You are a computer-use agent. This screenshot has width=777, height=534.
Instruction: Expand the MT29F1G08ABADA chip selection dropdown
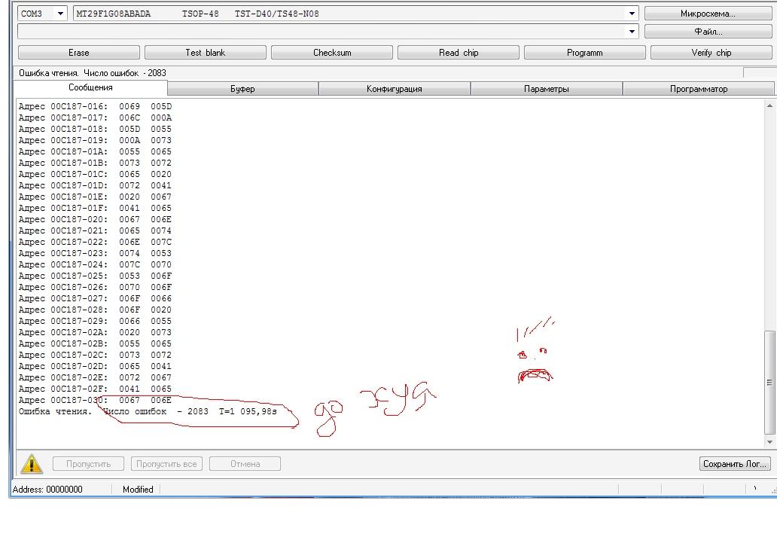coord(632,14)
